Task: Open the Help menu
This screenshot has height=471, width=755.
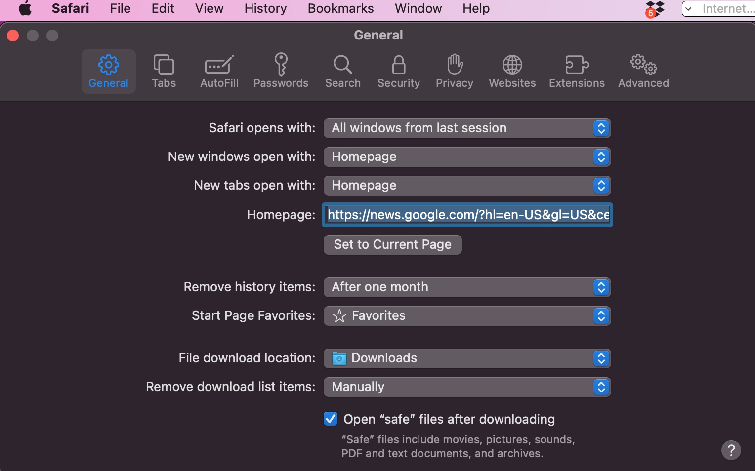Action: coord(476,8)
